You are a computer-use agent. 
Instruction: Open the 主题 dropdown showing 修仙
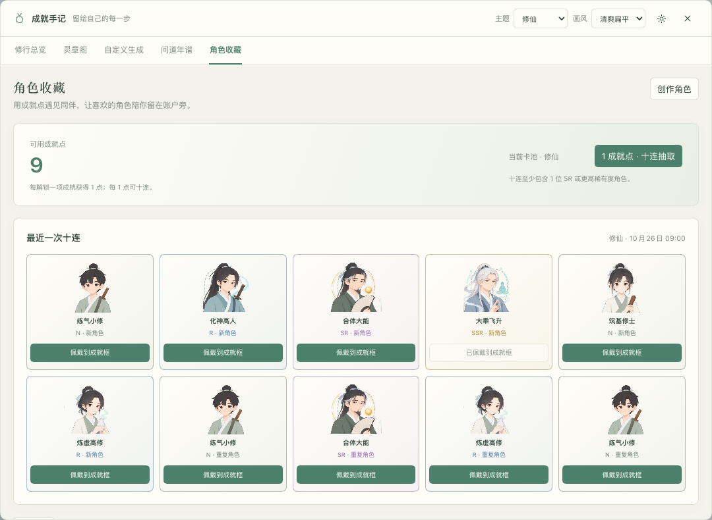(541, 18)
